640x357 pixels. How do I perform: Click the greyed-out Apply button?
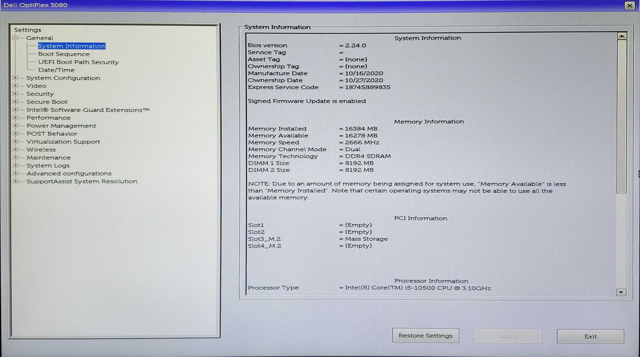coord(508,336)
